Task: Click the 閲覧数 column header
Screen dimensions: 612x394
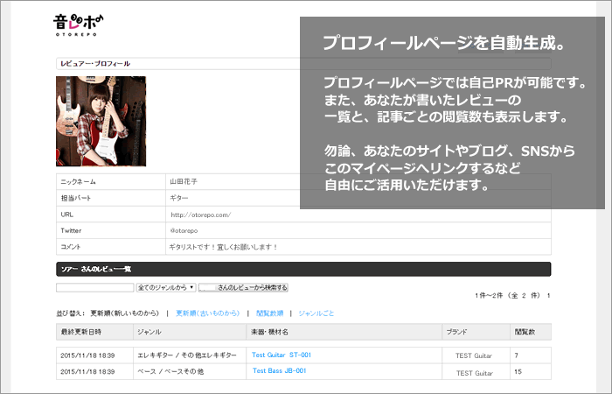Action: [x=525, y=333]
